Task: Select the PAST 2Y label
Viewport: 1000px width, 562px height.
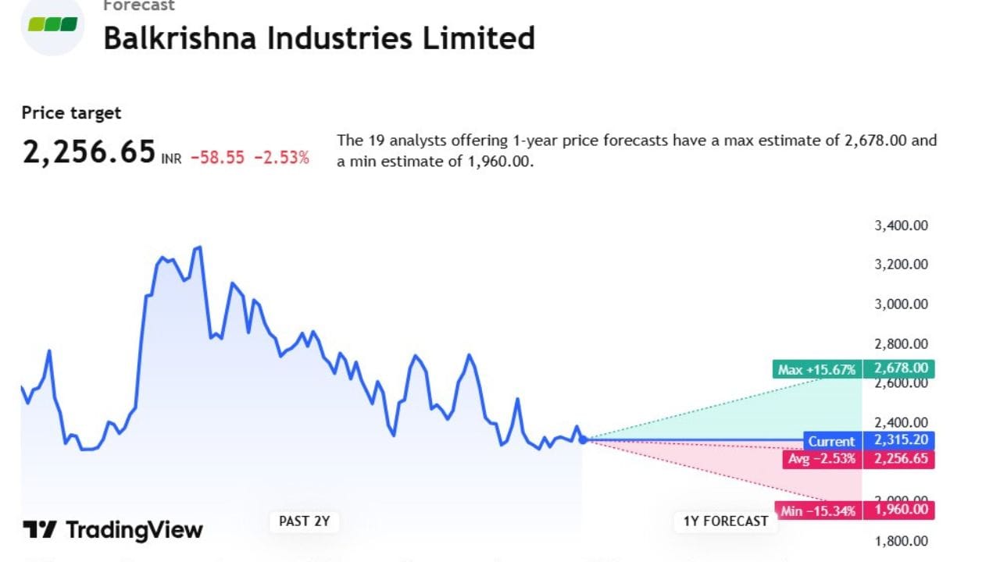Action: [x=305, y=521]
